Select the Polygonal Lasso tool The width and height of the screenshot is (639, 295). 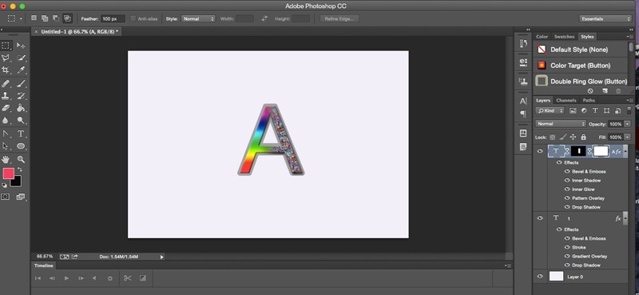coord(6,58)
